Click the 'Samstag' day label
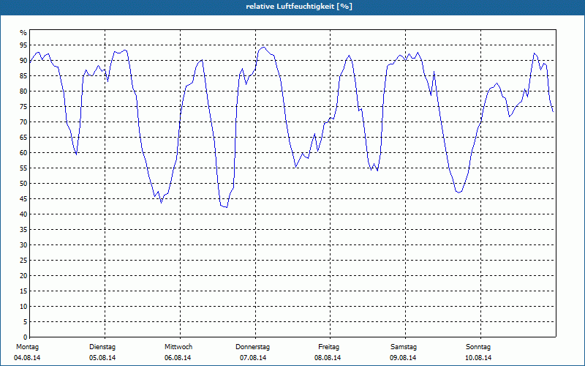 (404, 347)
